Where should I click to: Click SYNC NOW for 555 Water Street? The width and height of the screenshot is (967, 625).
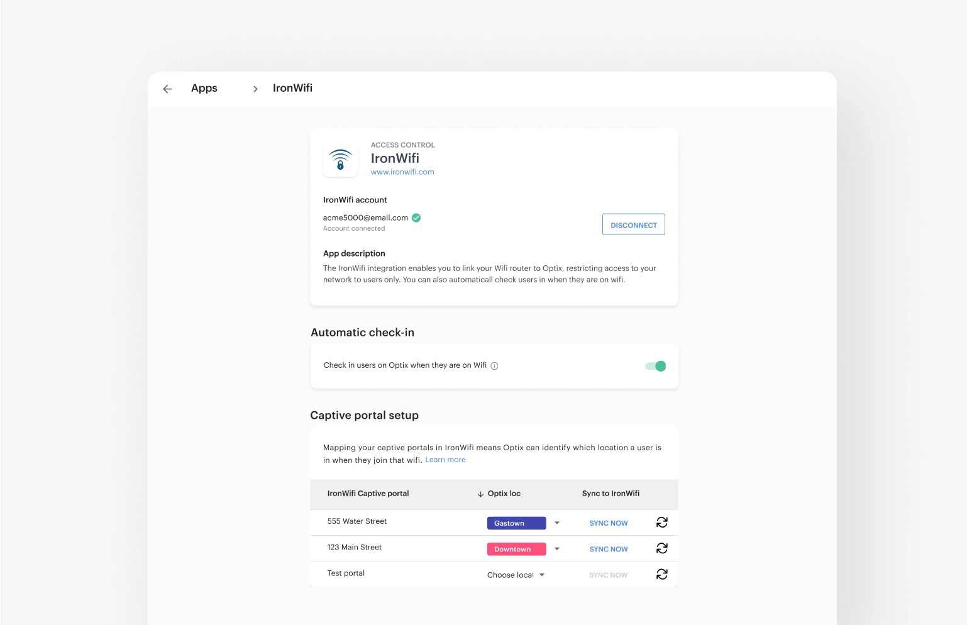pyautogui.click(x=609, y=523)
